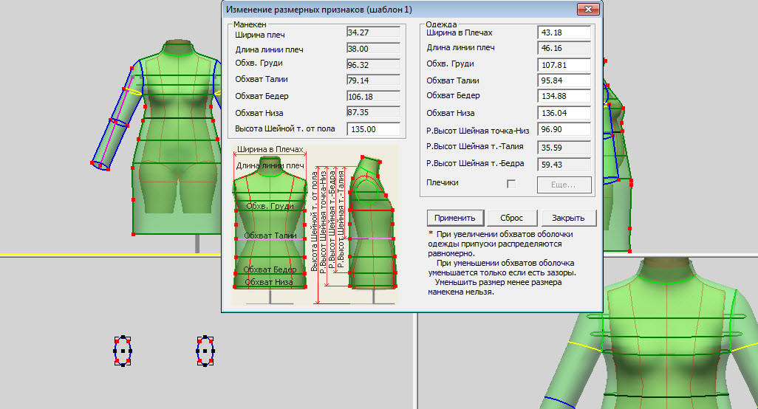Click the Высота Шейной т. от пола field

point(373,129)
